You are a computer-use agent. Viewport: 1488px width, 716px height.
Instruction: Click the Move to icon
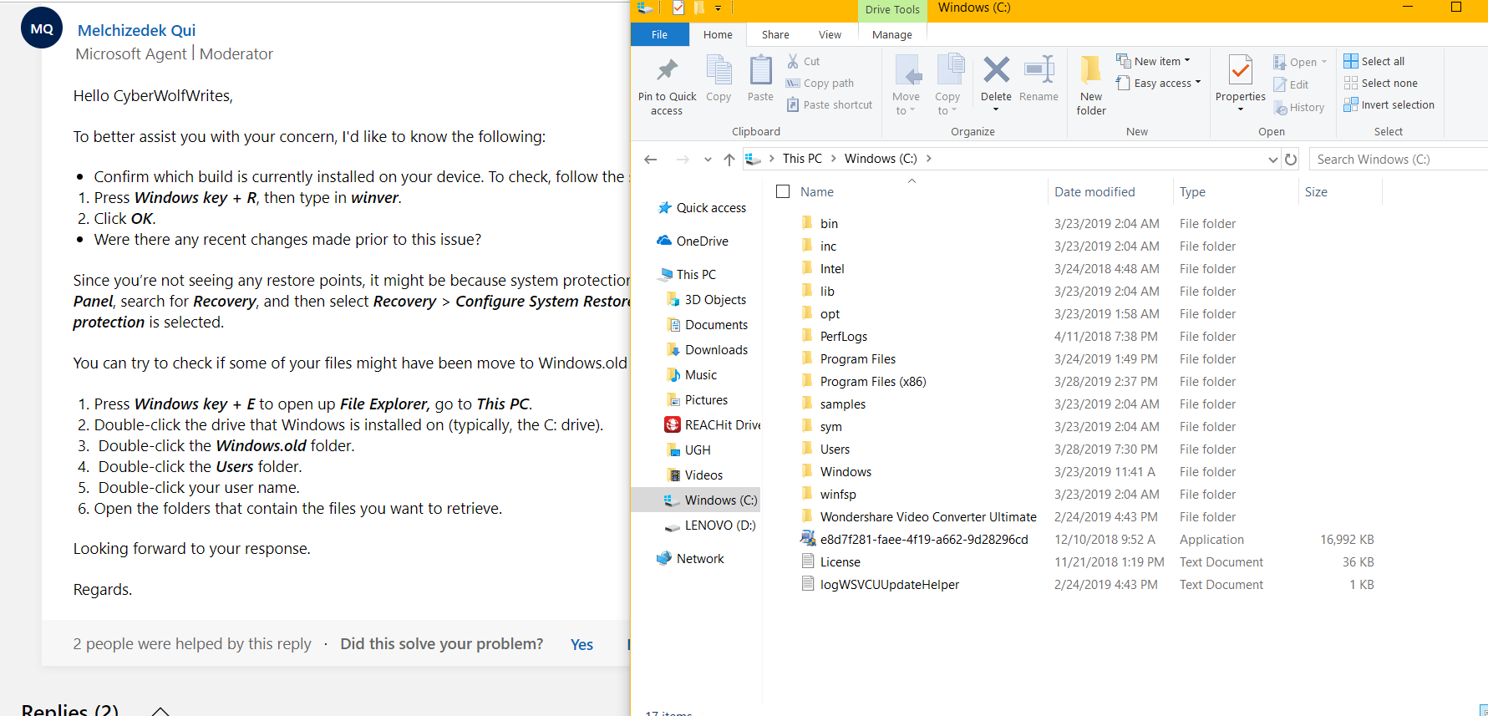pyautogui.click(x=907, y=70)
